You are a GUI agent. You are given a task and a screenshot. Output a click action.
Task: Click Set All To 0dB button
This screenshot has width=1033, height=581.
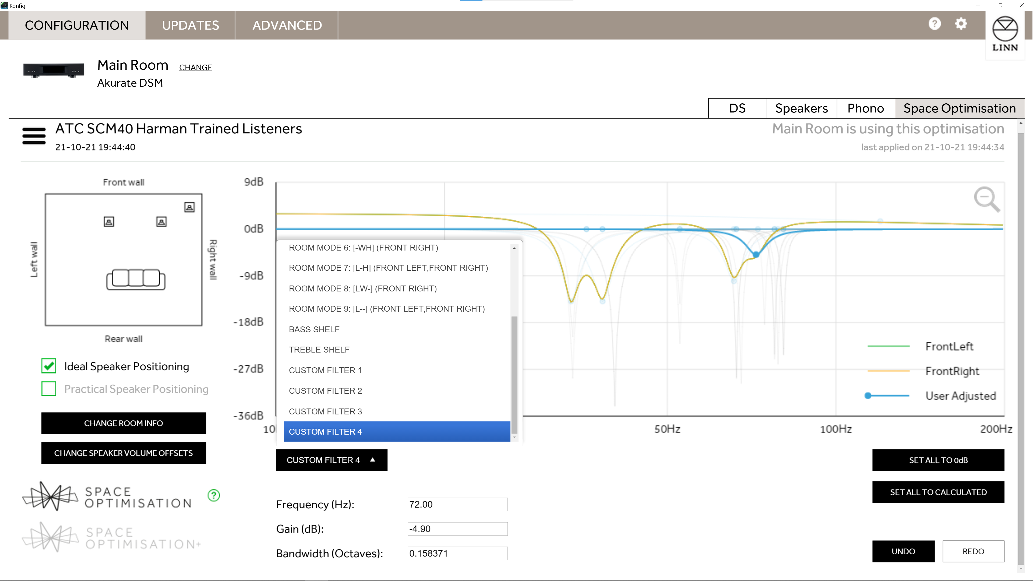point(938,460)
